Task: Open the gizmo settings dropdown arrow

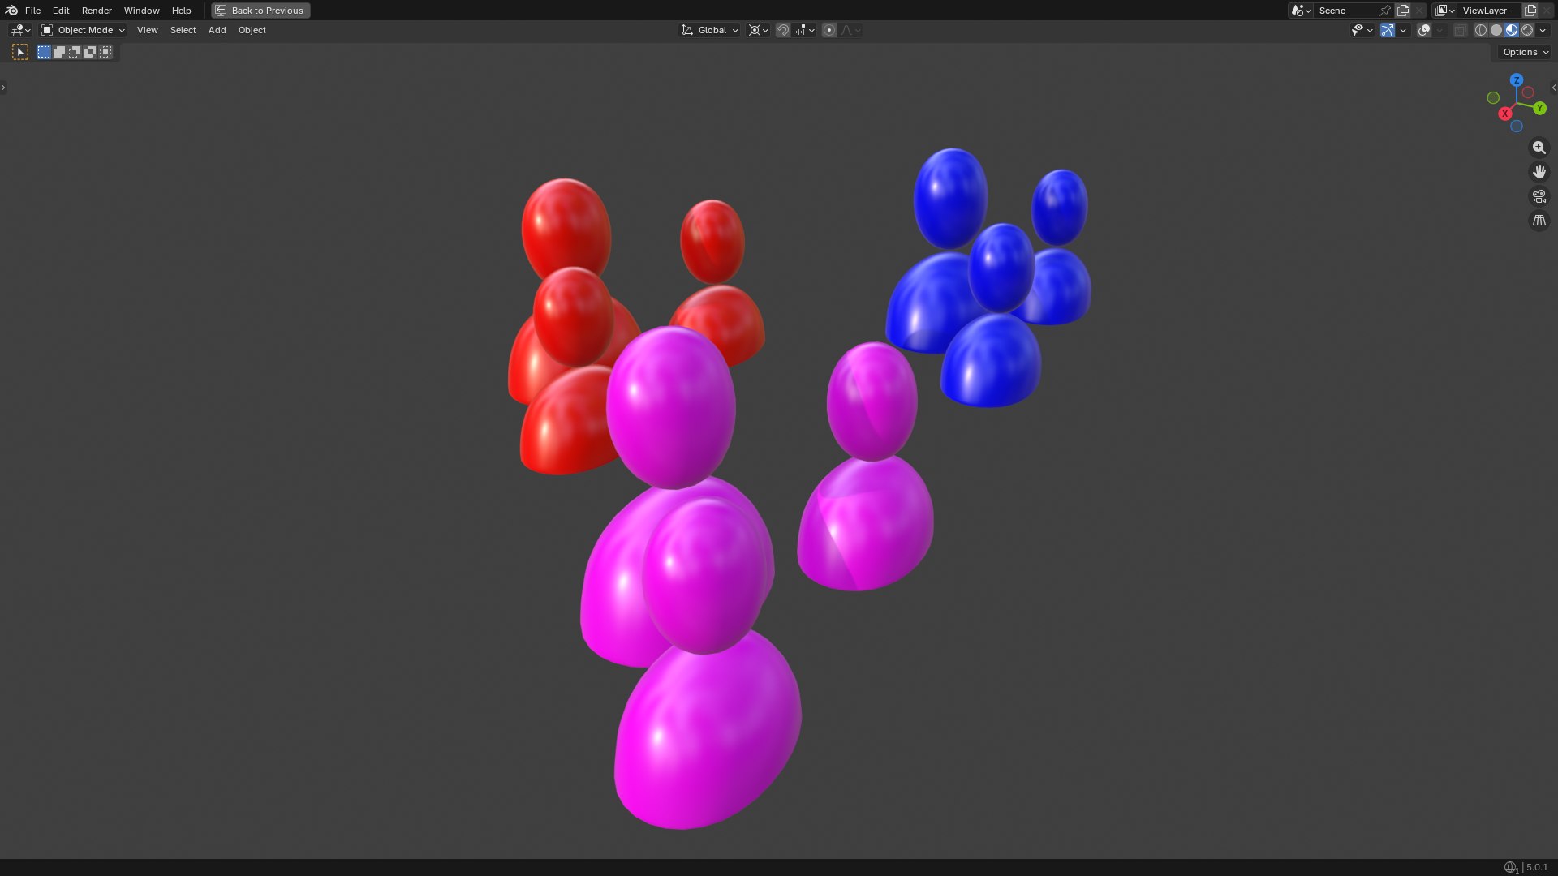Action: coord(1403,30)
